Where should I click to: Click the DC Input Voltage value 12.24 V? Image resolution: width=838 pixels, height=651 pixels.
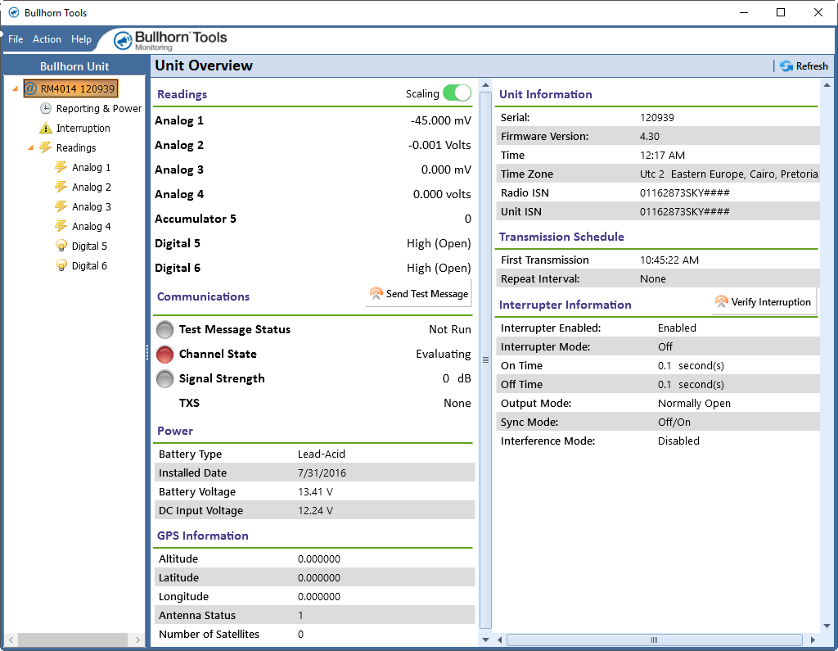[315, 510]
